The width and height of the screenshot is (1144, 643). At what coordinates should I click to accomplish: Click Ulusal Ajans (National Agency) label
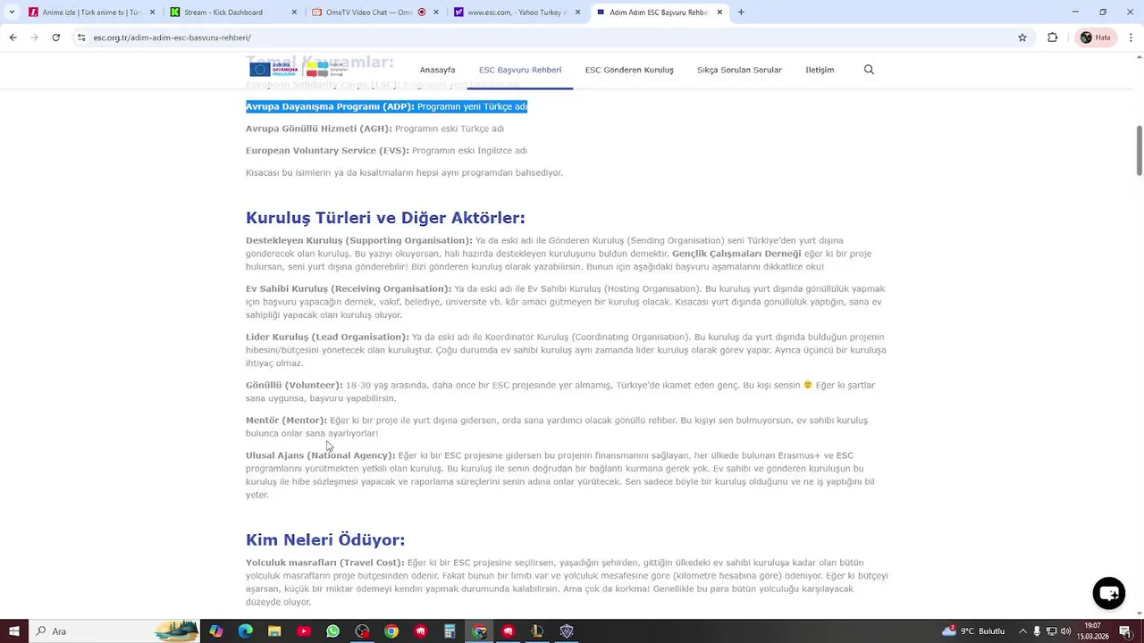point(320,455)
